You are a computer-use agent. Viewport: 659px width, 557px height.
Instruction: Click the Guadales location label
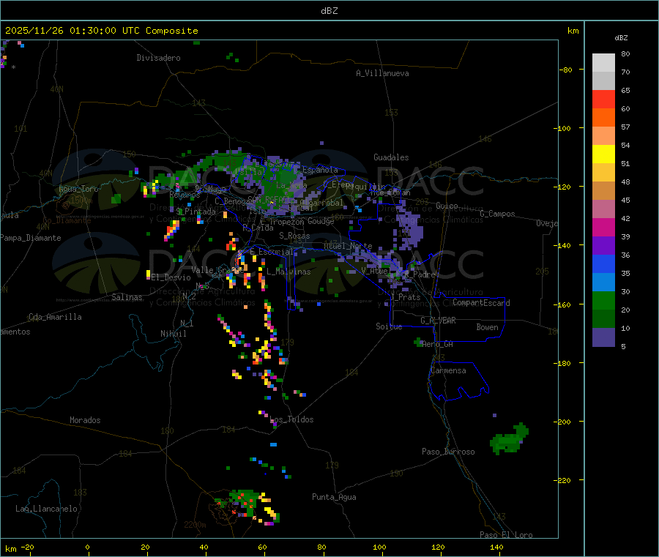(391, 157)
